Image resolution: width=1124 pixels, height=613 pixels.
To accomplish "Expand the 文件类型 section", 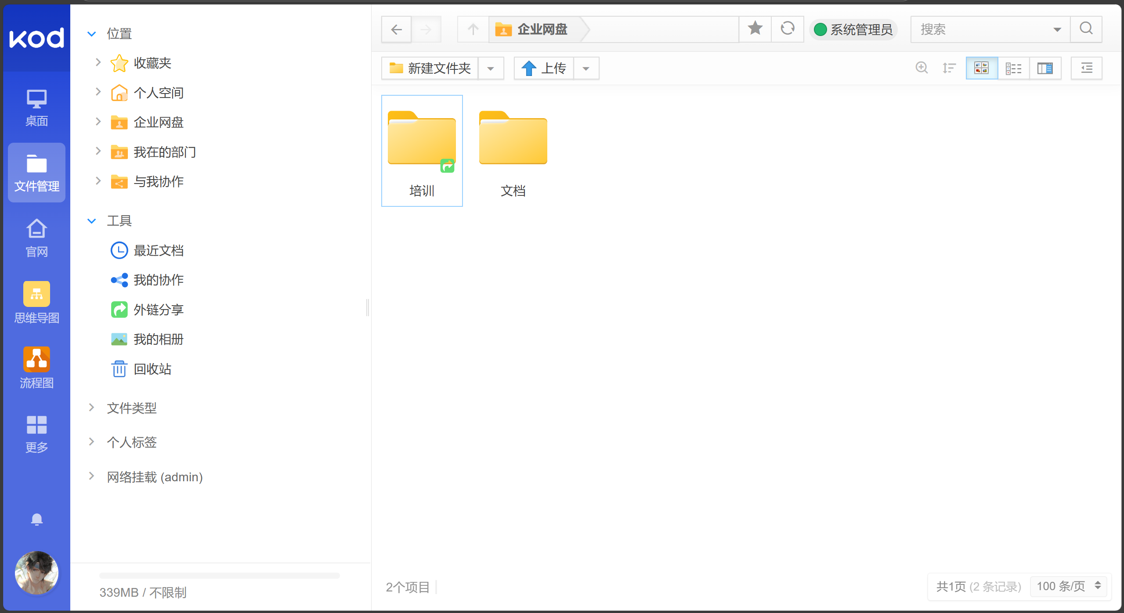I will point(91,407).
